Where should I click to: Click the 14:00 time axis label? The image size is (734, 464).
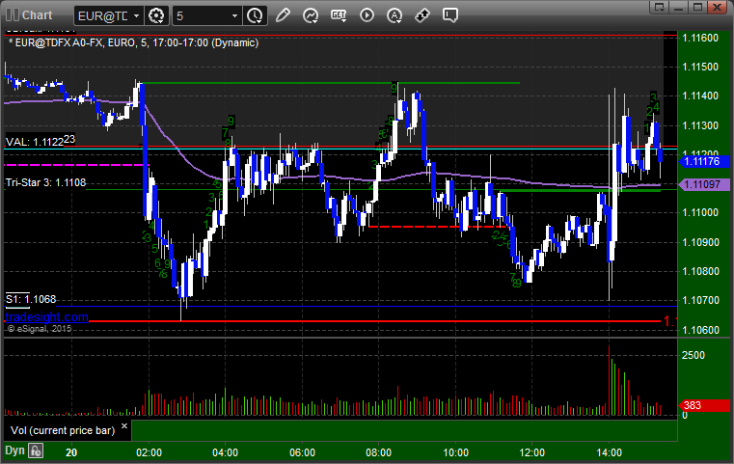(609, 452)
